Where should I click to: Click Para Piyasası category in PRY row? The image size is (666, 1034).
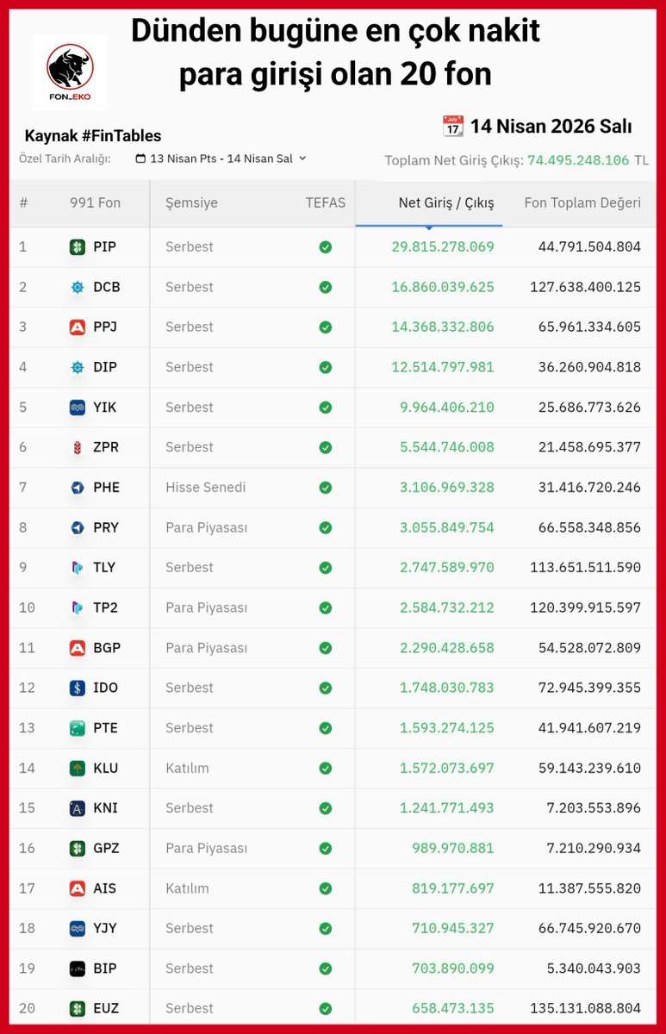[x=207, y=527]
